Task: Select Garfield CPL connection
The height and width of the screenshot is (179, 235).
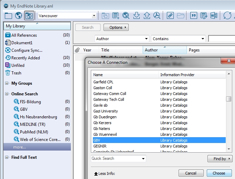Action: 159,82
